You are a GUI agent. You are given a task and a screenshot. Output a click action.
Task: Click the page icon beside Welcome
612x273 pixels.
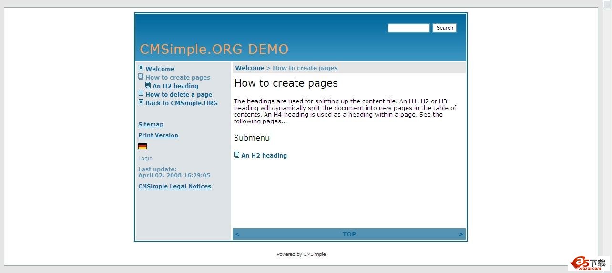click(141, 68)
